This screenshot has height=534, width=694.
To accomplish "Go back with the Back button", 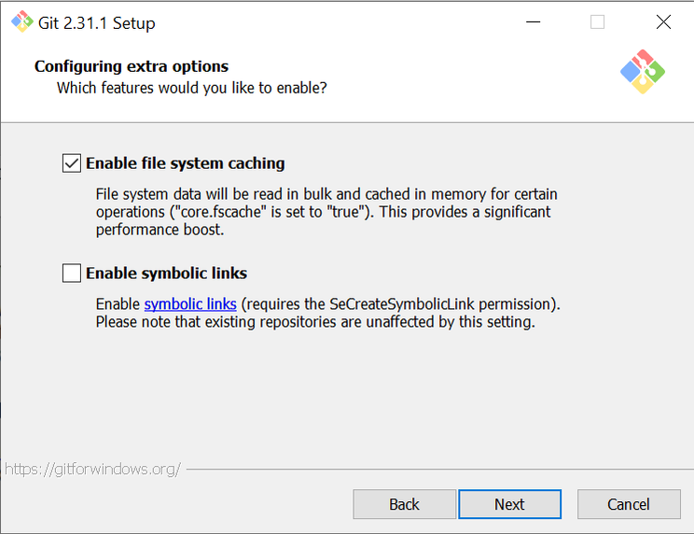I will click(404, 504).
